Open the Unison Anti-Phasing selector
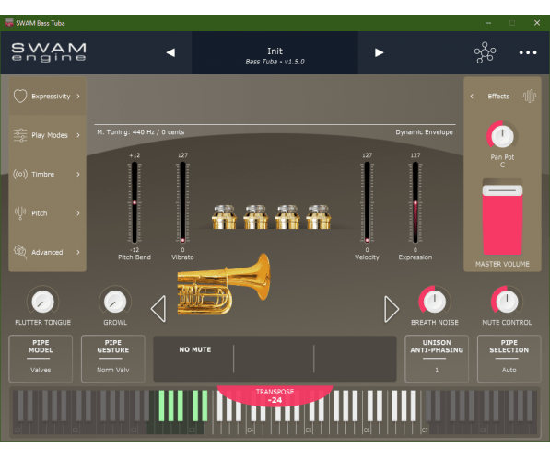Image resolution: width=550 pixels, height=457 pixels. point(437,359)
